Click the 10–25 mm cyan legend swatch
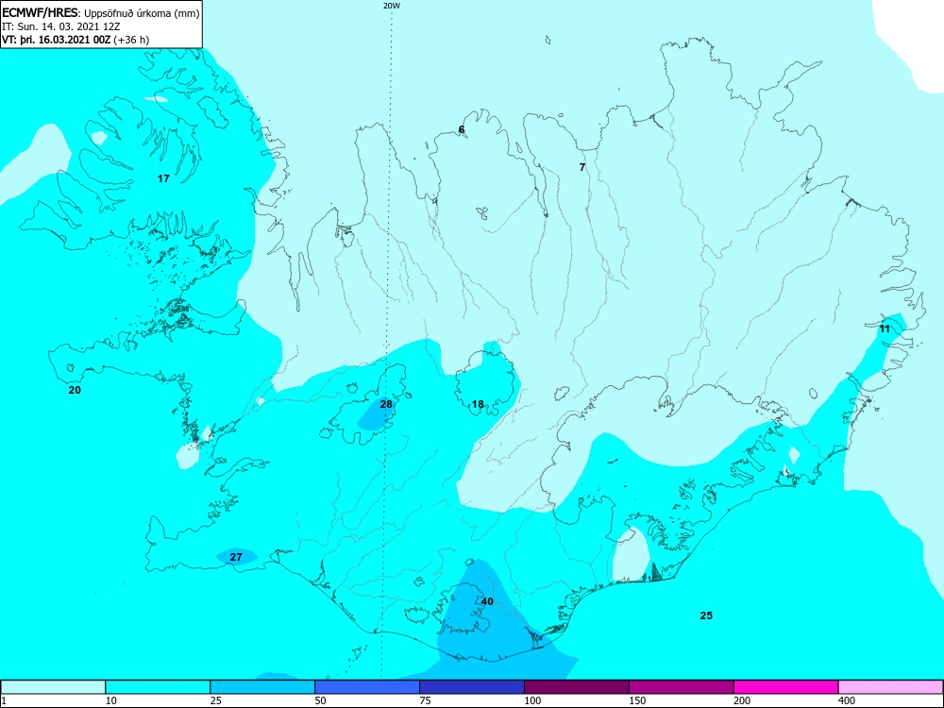This screenshot has width=944, height=708. [x=158, y=687]
